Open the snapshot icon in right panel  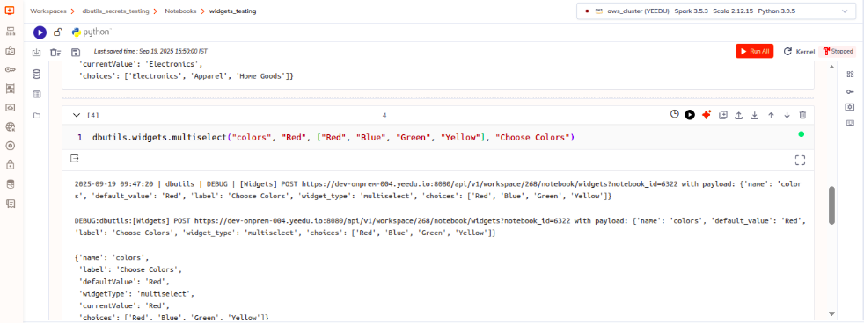850,106
